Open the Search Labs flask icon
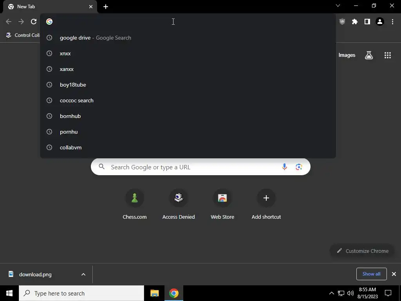 (x=369, y=55)
